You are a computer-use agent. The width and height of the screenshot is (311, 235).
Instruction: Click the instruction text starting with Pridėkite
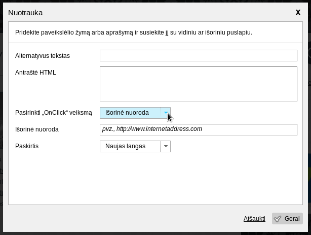pos(134,32)
